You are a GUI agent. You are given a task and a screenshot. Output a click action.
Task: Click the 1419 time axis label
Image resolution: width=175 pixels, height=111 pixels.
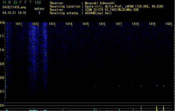coord(152,24)
